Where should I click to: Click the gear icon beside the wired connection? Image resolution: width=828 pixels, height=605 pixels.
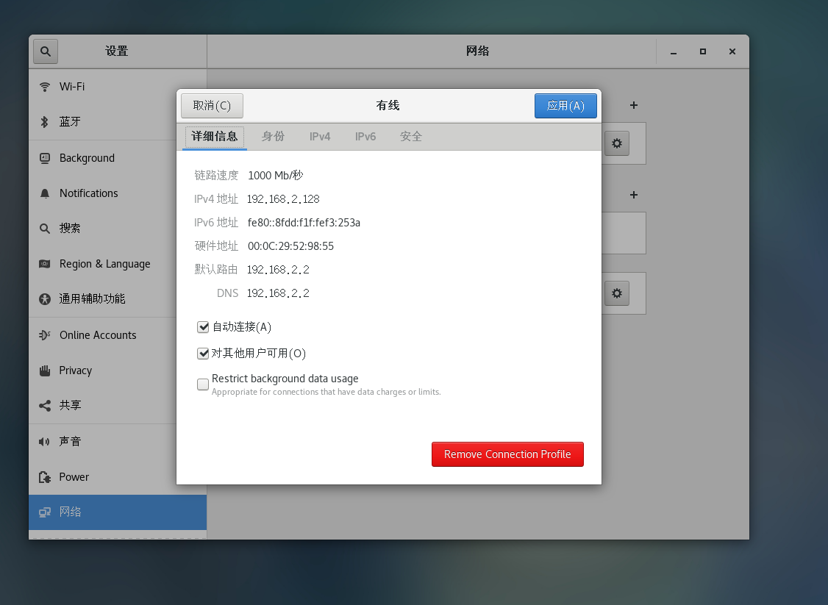coord(616,143)
